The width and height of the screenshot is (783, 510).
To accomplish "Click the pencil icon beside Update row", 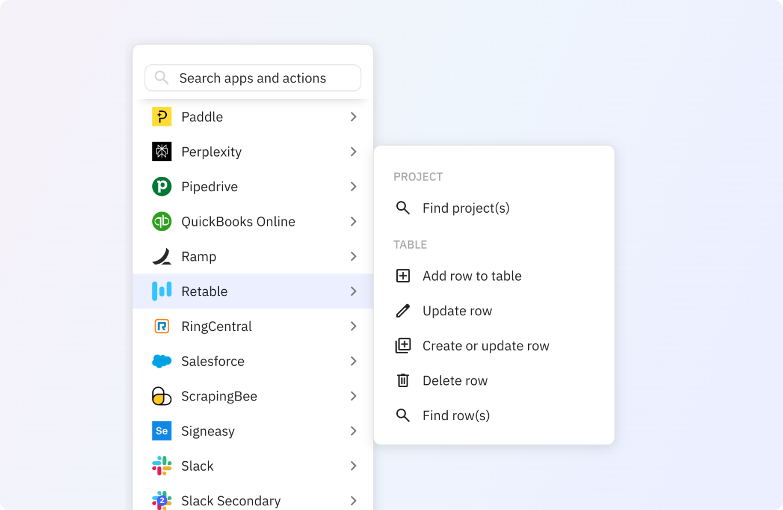I will 403,311.
